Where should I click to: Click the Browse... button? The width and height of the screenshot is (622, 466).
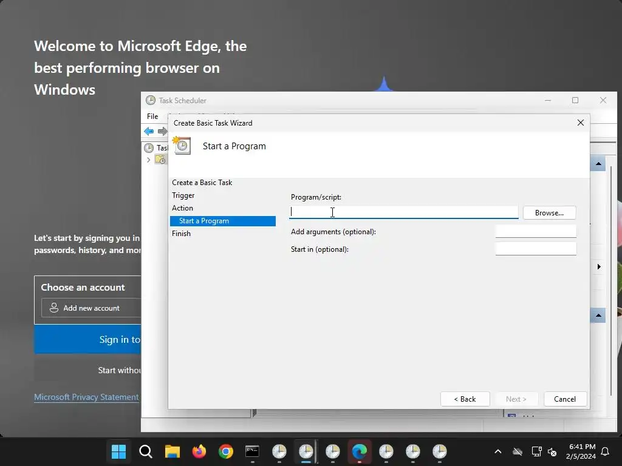[549, 213]
